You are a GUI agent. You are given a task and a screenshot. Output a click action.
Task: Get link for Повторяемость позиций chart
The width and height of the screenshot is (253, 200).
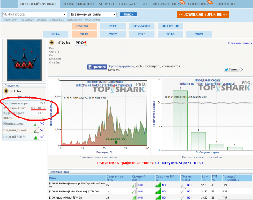pyautogui.click(x=99, y=157)
